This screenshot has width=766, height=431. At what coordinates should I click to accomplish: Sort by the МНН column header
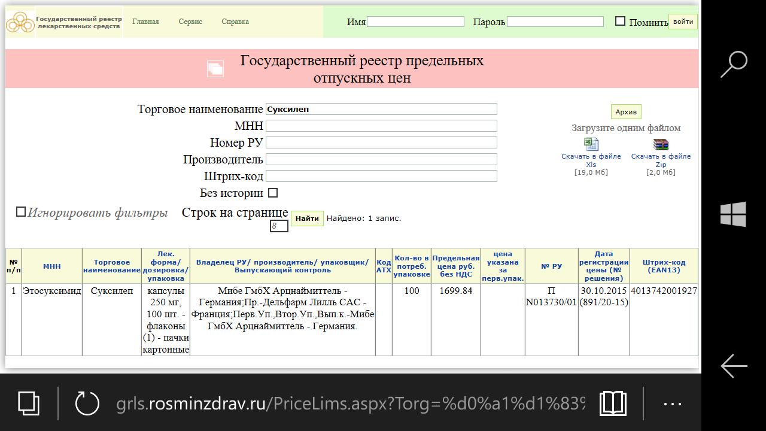[52, 266]
